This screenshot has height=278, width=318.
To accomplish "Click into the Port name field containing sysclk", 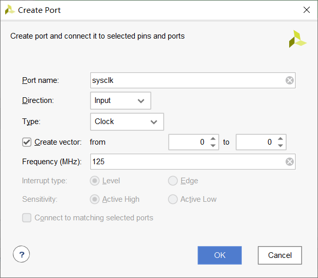I will click(188, 80).
